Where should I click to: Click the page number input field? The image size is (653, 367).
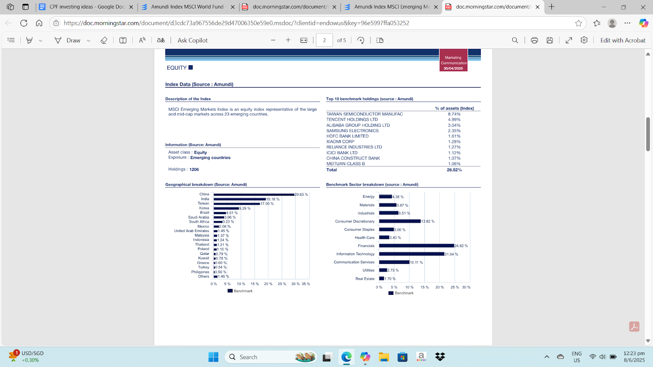(324, 40)
